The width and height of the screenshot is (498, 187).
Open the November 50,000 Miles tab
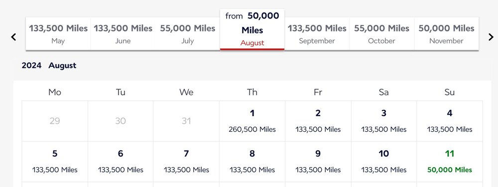pyautogui.click(x=446, y=34)
